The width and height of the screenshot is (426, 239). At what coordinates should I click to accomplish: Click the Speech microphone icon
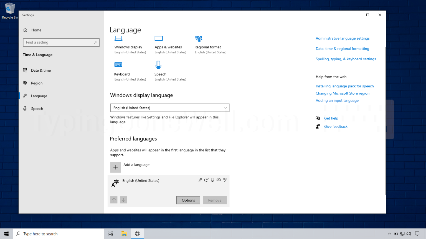(158, 64)
